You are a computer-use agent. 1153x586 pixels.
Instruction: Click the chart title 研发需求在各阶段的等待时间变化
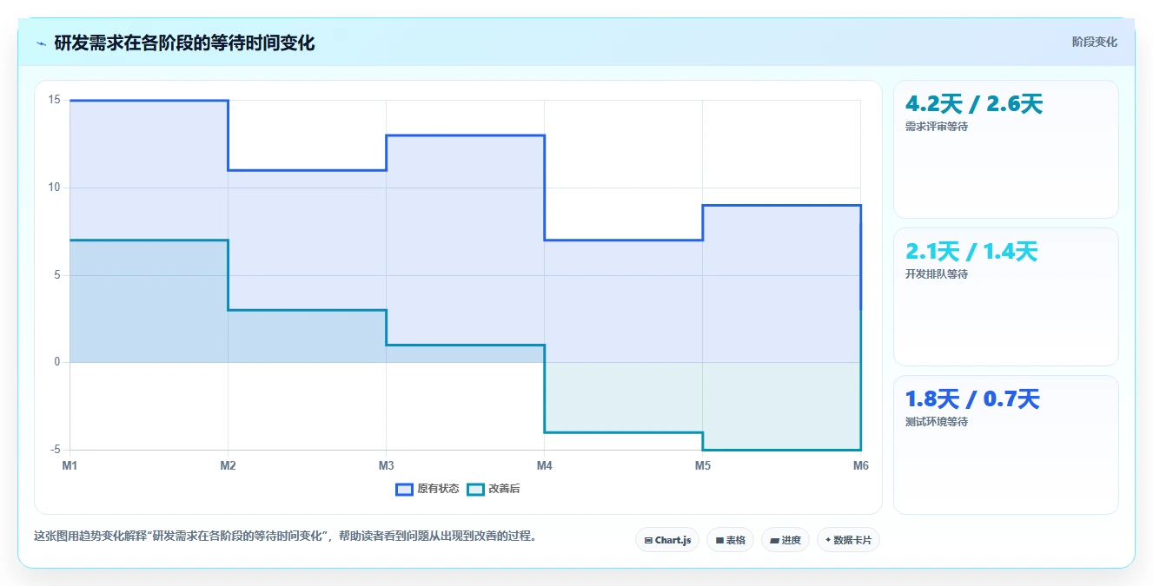tap(184, 43)
